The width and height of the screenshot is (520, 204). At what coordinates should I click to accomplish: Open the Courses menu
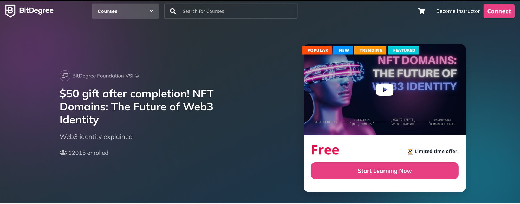point(125,11)
